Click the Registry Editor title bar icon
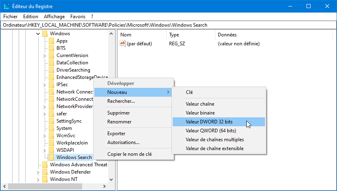The height and width of the screenshot is (191, 337). 7,6
